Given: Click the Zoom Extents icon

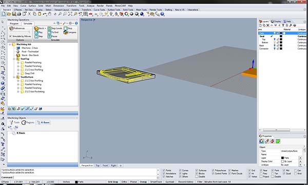Looking at the screenshot, I should [x=70, y=14].
